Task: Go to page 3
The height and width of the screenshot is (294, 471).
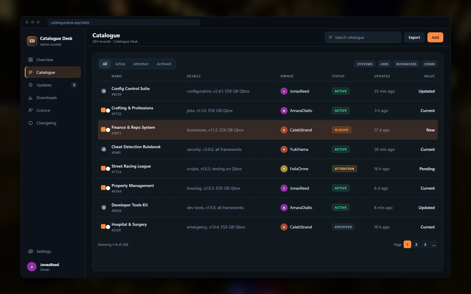Action: (x=425, y=244)
